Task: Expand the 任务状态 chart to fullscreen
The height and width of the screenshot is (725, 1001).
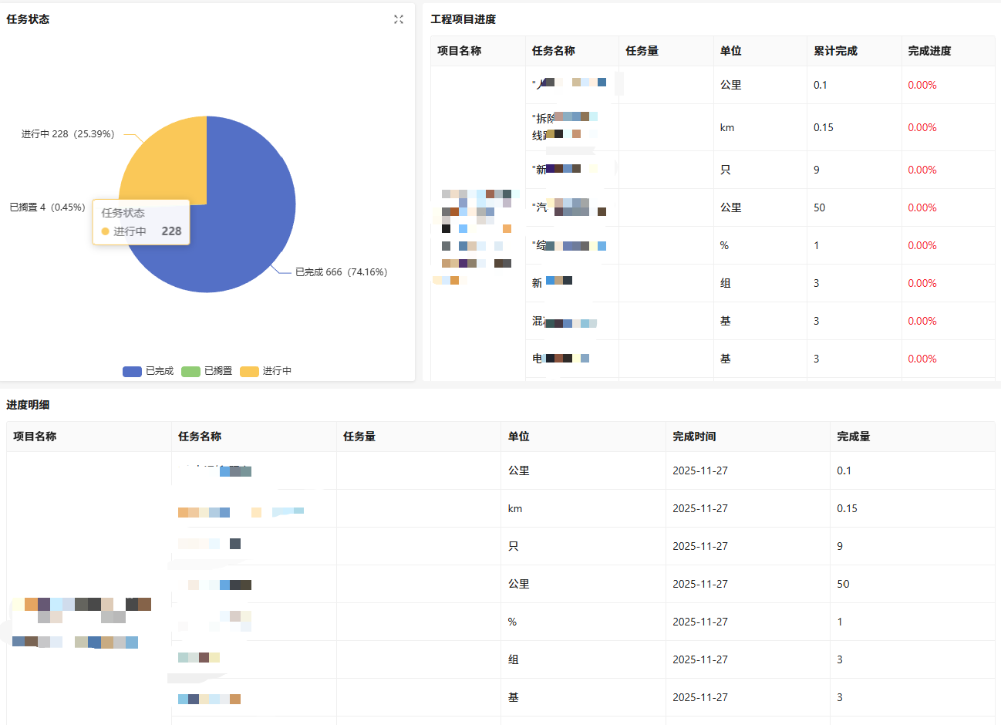Action: [399, 19]
